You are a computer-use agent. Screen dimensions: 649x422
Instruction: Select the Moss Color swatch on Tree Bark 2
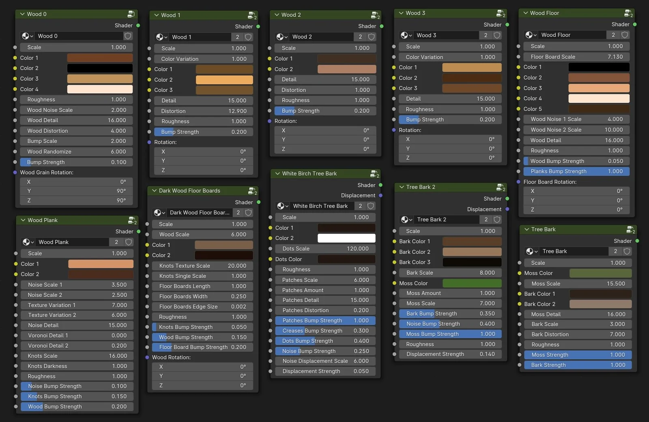(x=472, y=283)
